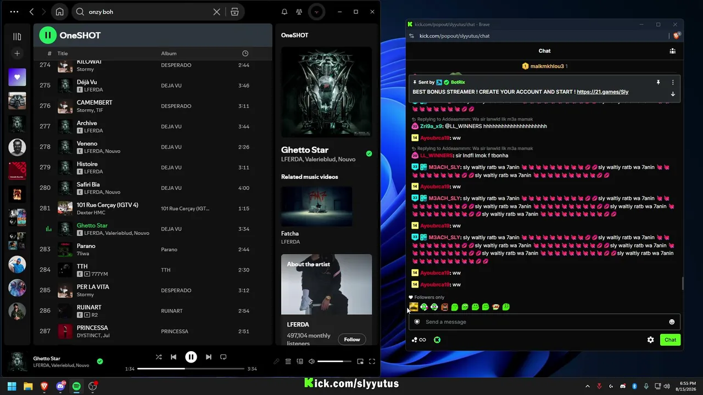Open artist link Dexter HMC

[91, 212]
